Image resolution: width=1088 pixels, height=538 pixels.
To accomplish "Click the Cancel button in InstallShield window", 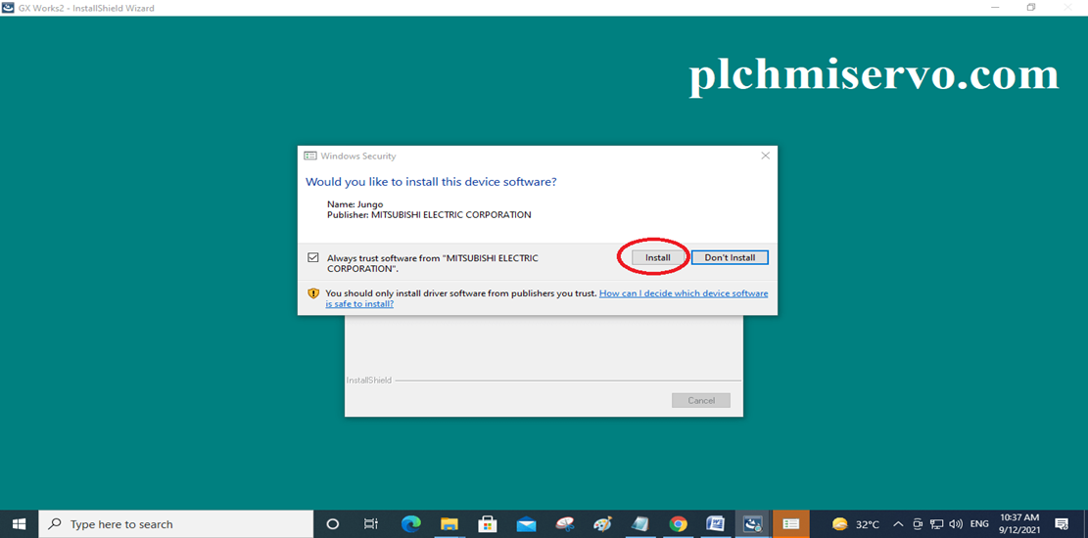I will click(x=701, y=400).
